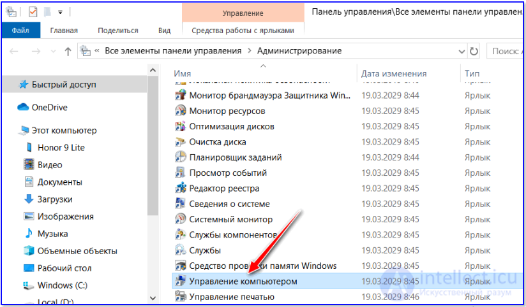Open the Документы folder

[60, 182]
